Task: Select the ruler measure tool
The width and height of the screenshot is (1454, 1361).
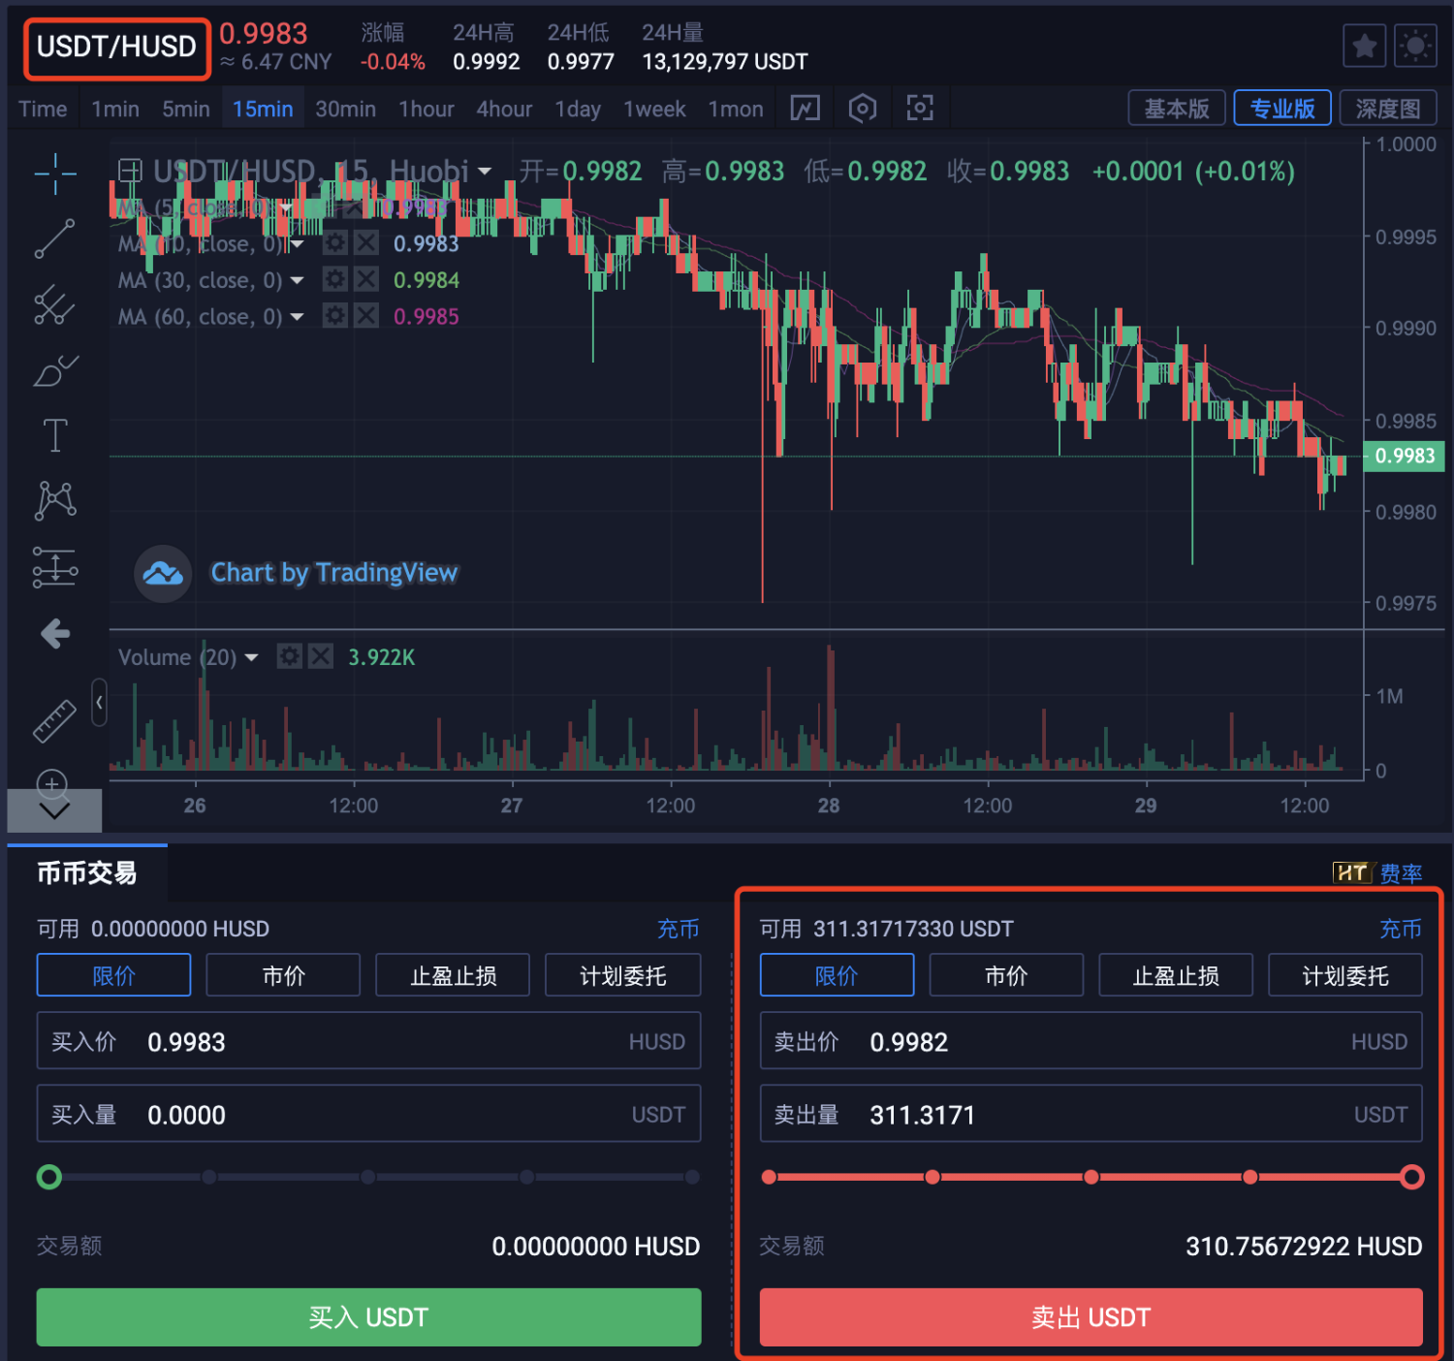Action: pyautogui.click(x=54, y=721)
